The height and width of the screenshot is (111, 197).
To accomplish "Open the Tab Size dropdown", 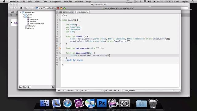I will 115,90.
